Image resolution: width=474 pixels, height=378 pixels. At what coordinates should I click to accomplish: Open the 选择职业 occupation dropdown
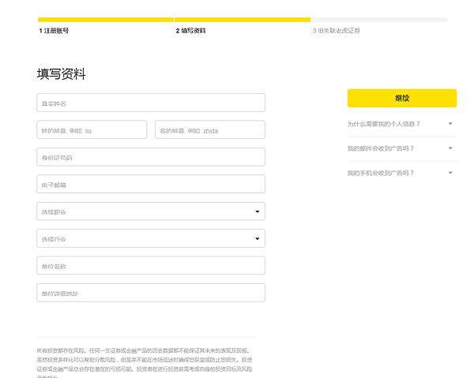pyautogui.click(x=151, y=211)
